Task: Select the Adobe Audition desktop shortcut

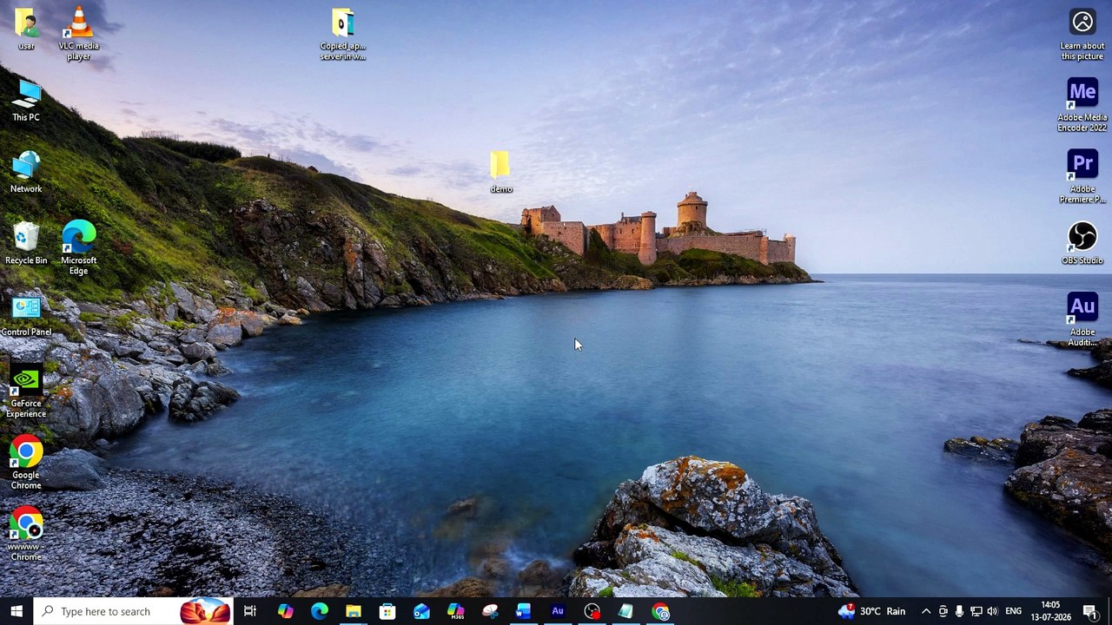Action: [x=1082, y=319]
